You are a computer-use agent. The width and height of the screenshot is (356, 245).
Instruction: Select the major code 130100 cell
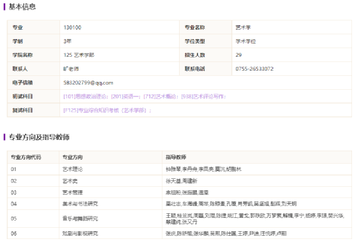point(120,28)
